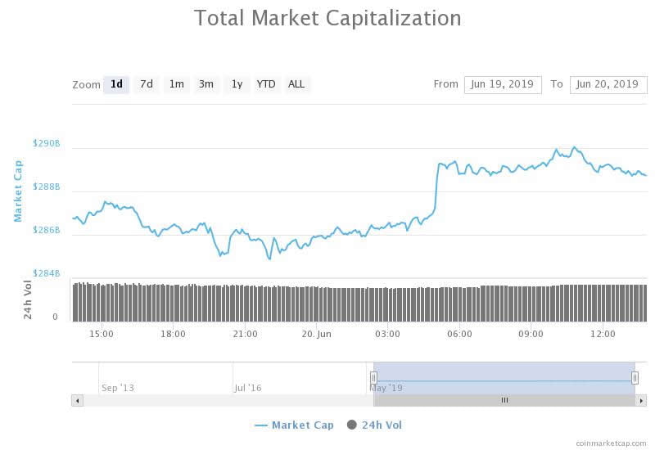Click the coinmarketcap.com credit link
This screenshot has height=450, width=655.
point(610,443)
